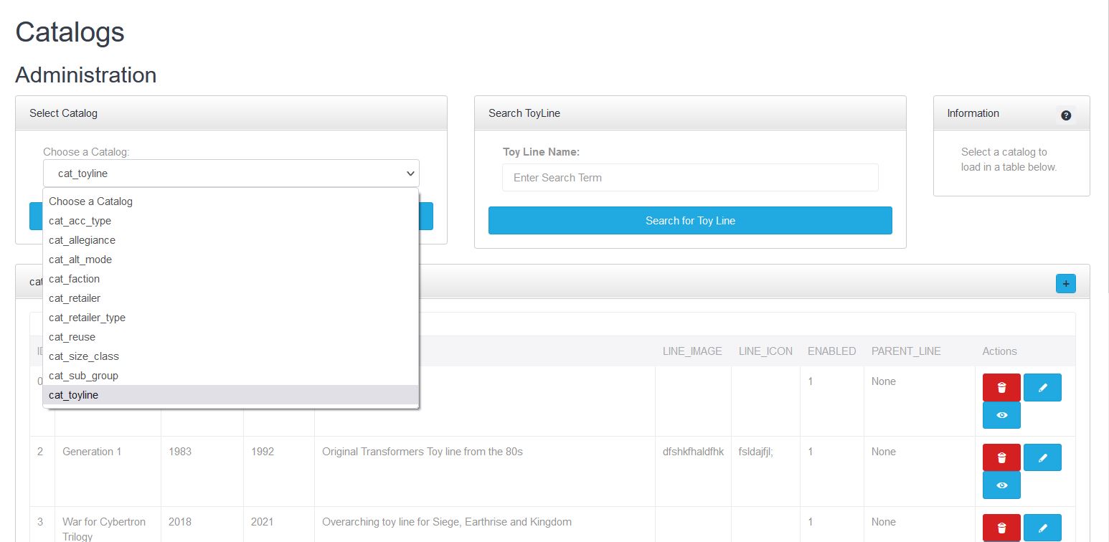Select cat_sub_group from the list

tap(83, 376)
